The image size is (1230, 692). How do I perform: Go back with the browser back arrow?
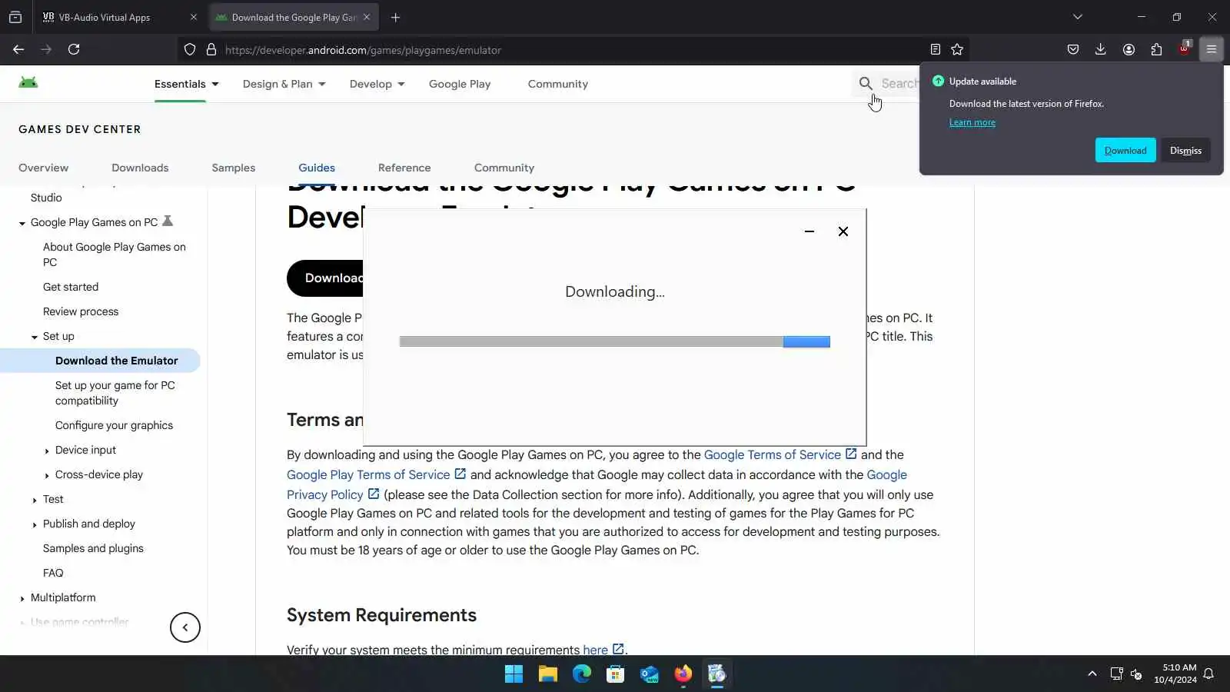click(18, 49)
